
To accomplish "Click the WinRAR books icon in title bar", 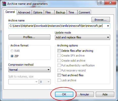I will [x=4, y=4].
